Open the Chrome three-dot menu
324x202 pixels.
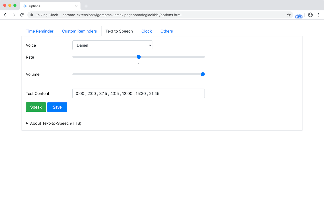point(318,15)
